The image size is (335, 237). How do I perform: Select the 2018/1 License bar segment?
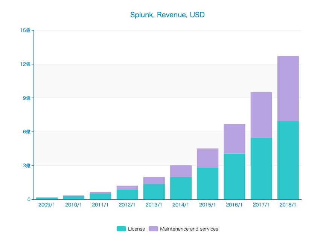[x=288, y=160]
